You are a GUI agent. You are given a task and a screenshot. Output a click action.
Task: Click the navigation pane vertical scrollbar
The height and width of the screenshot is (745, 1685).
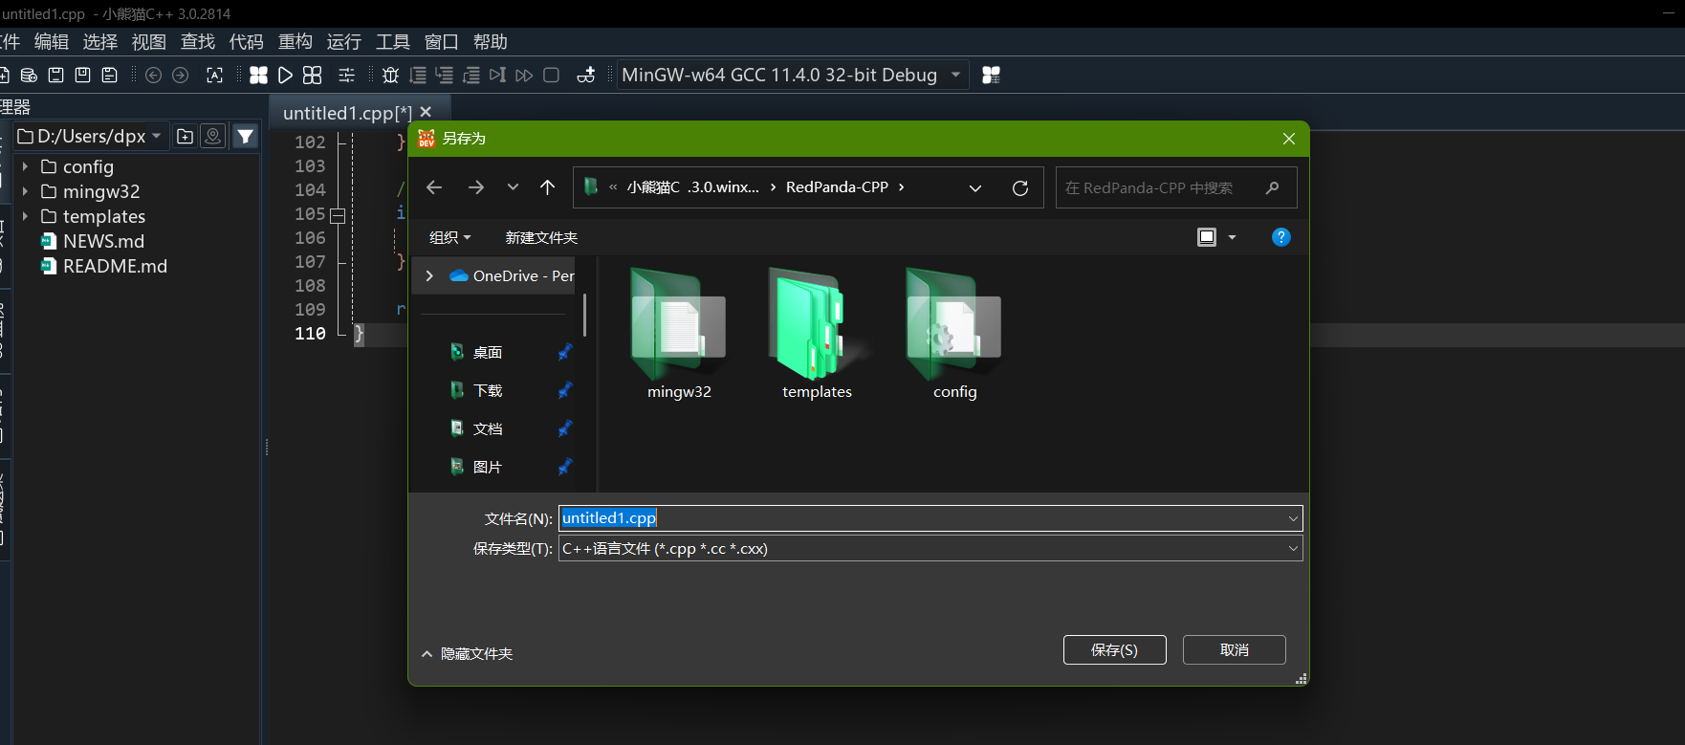click(x=584, y=315)
